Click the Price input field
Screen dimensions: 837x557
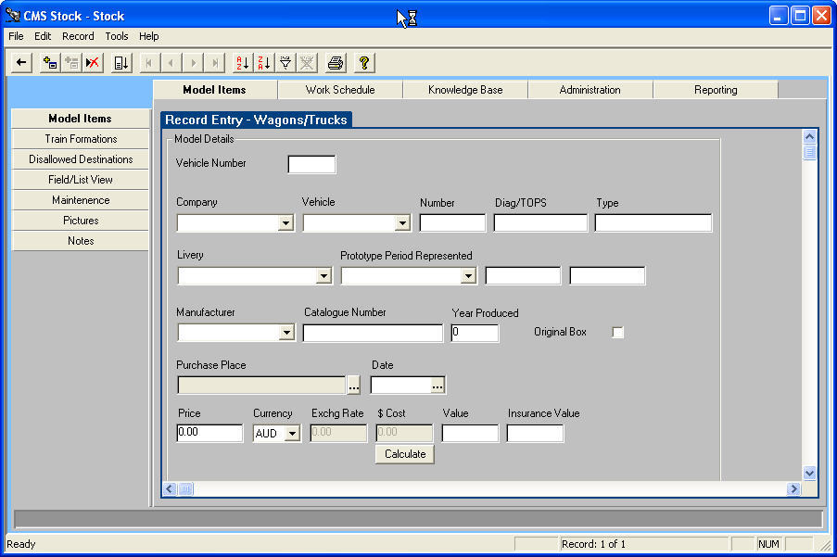coord(209,433)
